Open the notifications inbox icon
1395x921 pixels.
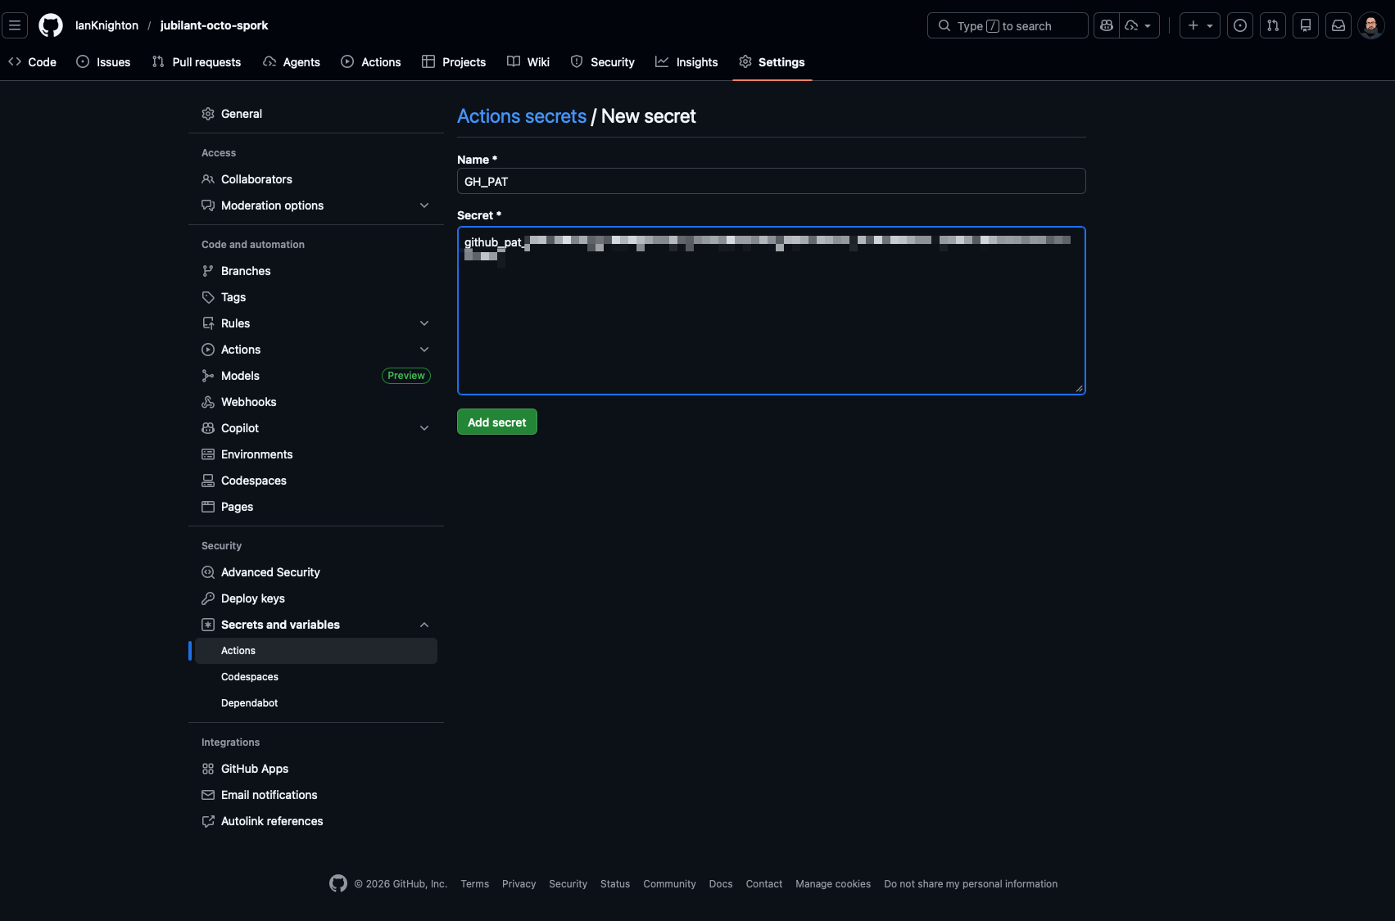pos(1338,25)
